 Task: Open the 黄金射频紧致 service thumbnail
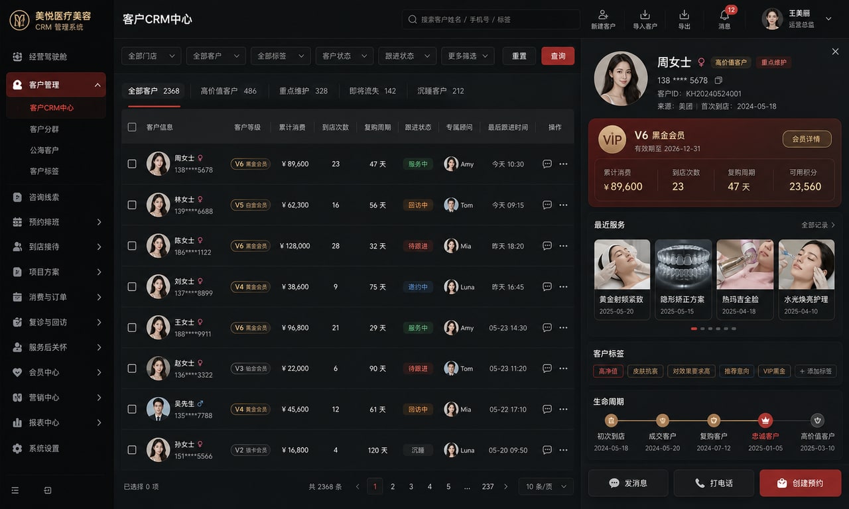tap(622, 264)
